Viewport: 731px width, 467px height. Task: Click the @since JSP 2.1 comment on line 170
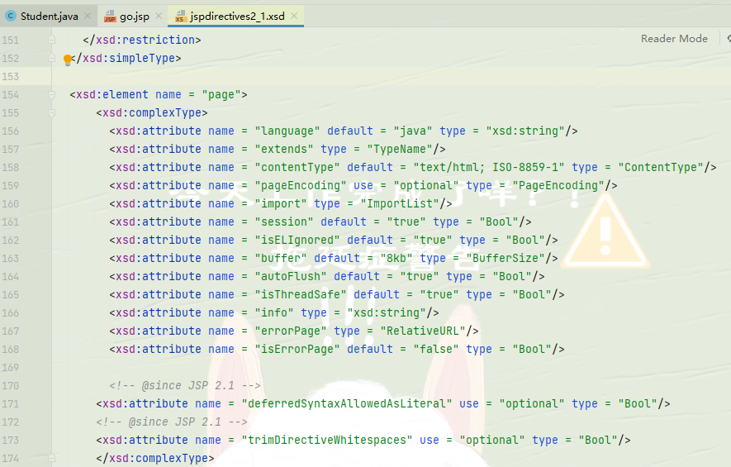(185, 386)
